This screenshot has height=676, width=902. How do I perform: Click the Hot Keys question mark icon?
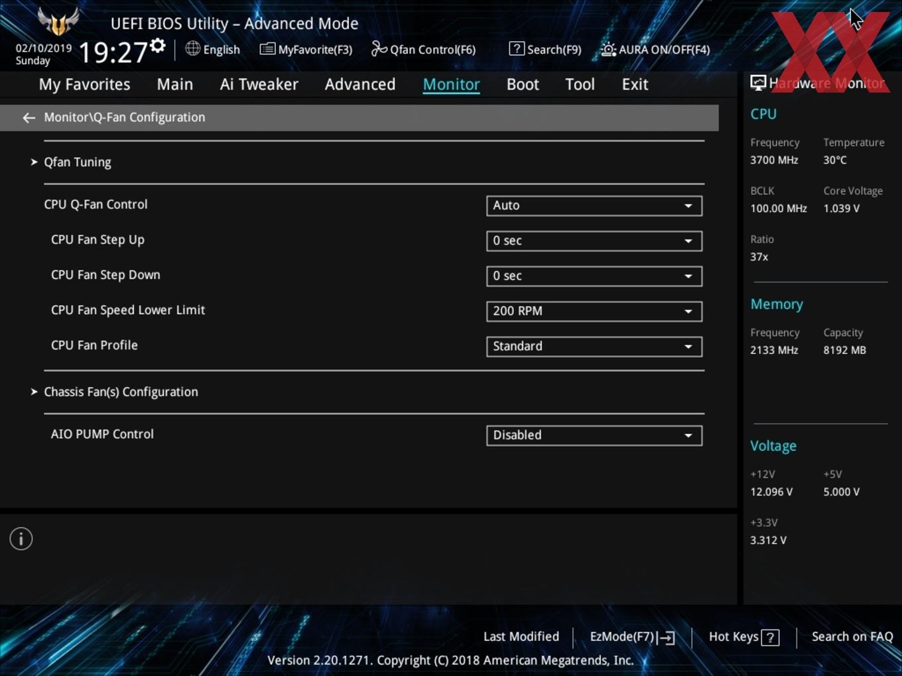[770, 638]
